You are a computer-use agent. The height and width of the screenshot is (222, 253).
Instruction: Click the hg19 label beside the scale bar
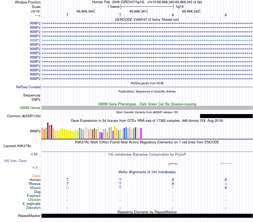[x=180, y=7]
